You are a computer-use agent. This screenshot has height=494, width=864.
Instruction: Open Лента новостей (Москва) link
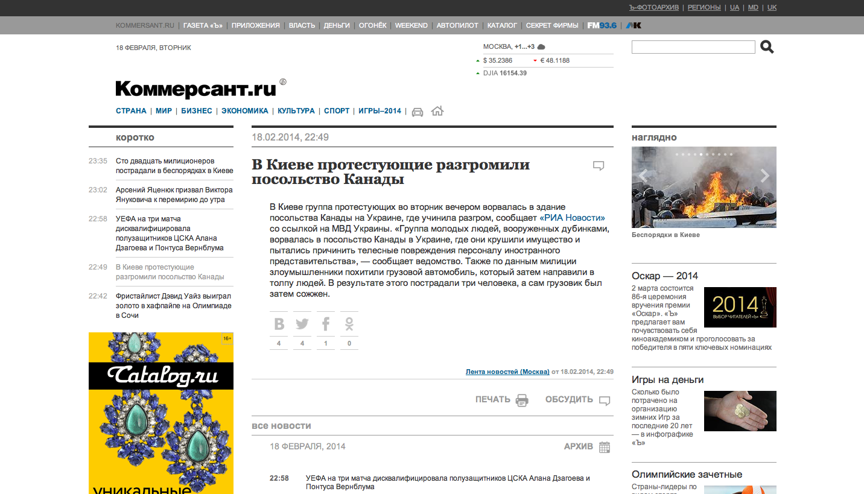[507, 372]
